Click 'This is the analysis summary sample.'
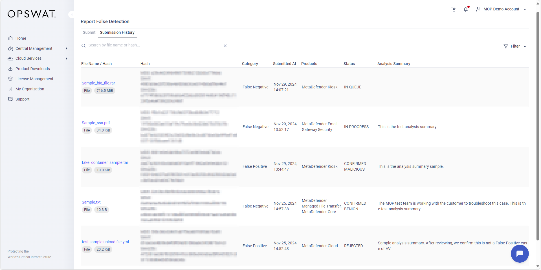 [411, 167]
